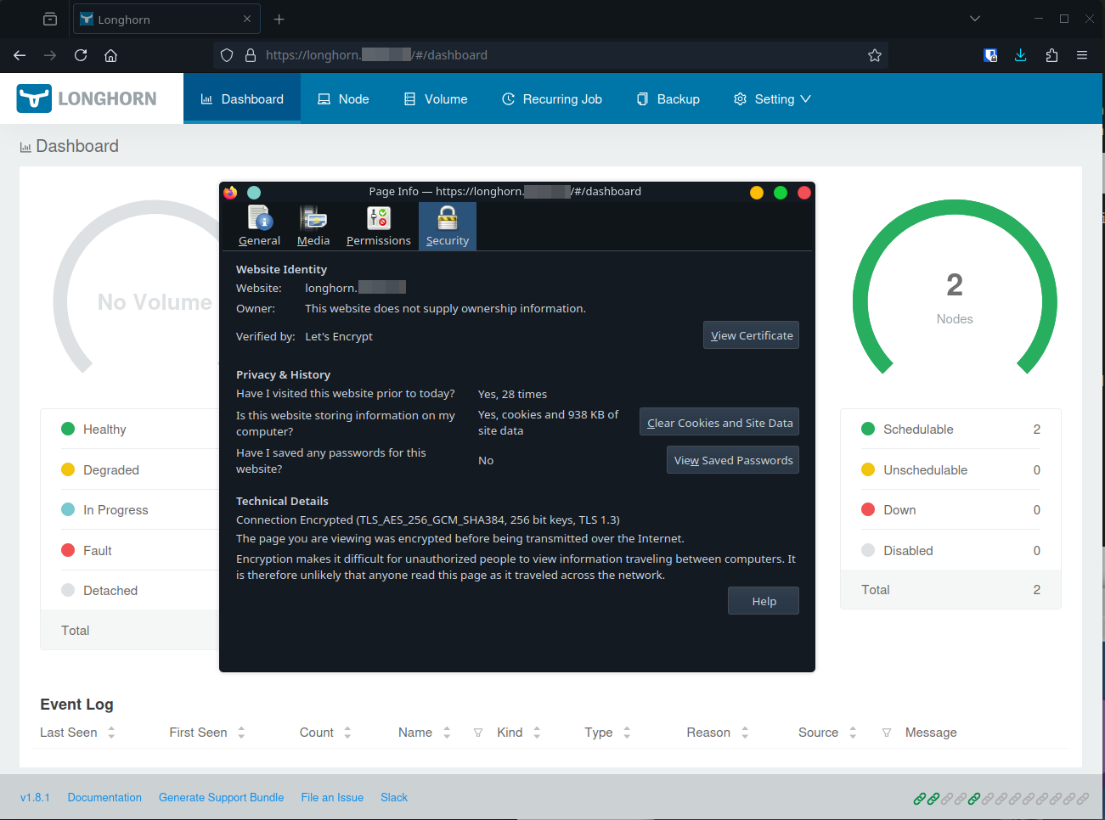
Task: Switch to the Recurring Job page
Action: coord(552,99)
